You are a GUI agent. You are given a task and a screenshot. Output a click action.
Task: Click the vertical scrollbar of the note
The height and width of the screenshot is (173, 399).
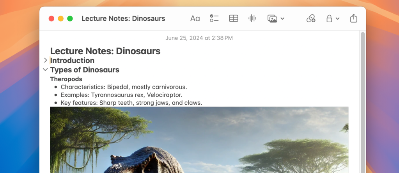[x=362, y=98]
